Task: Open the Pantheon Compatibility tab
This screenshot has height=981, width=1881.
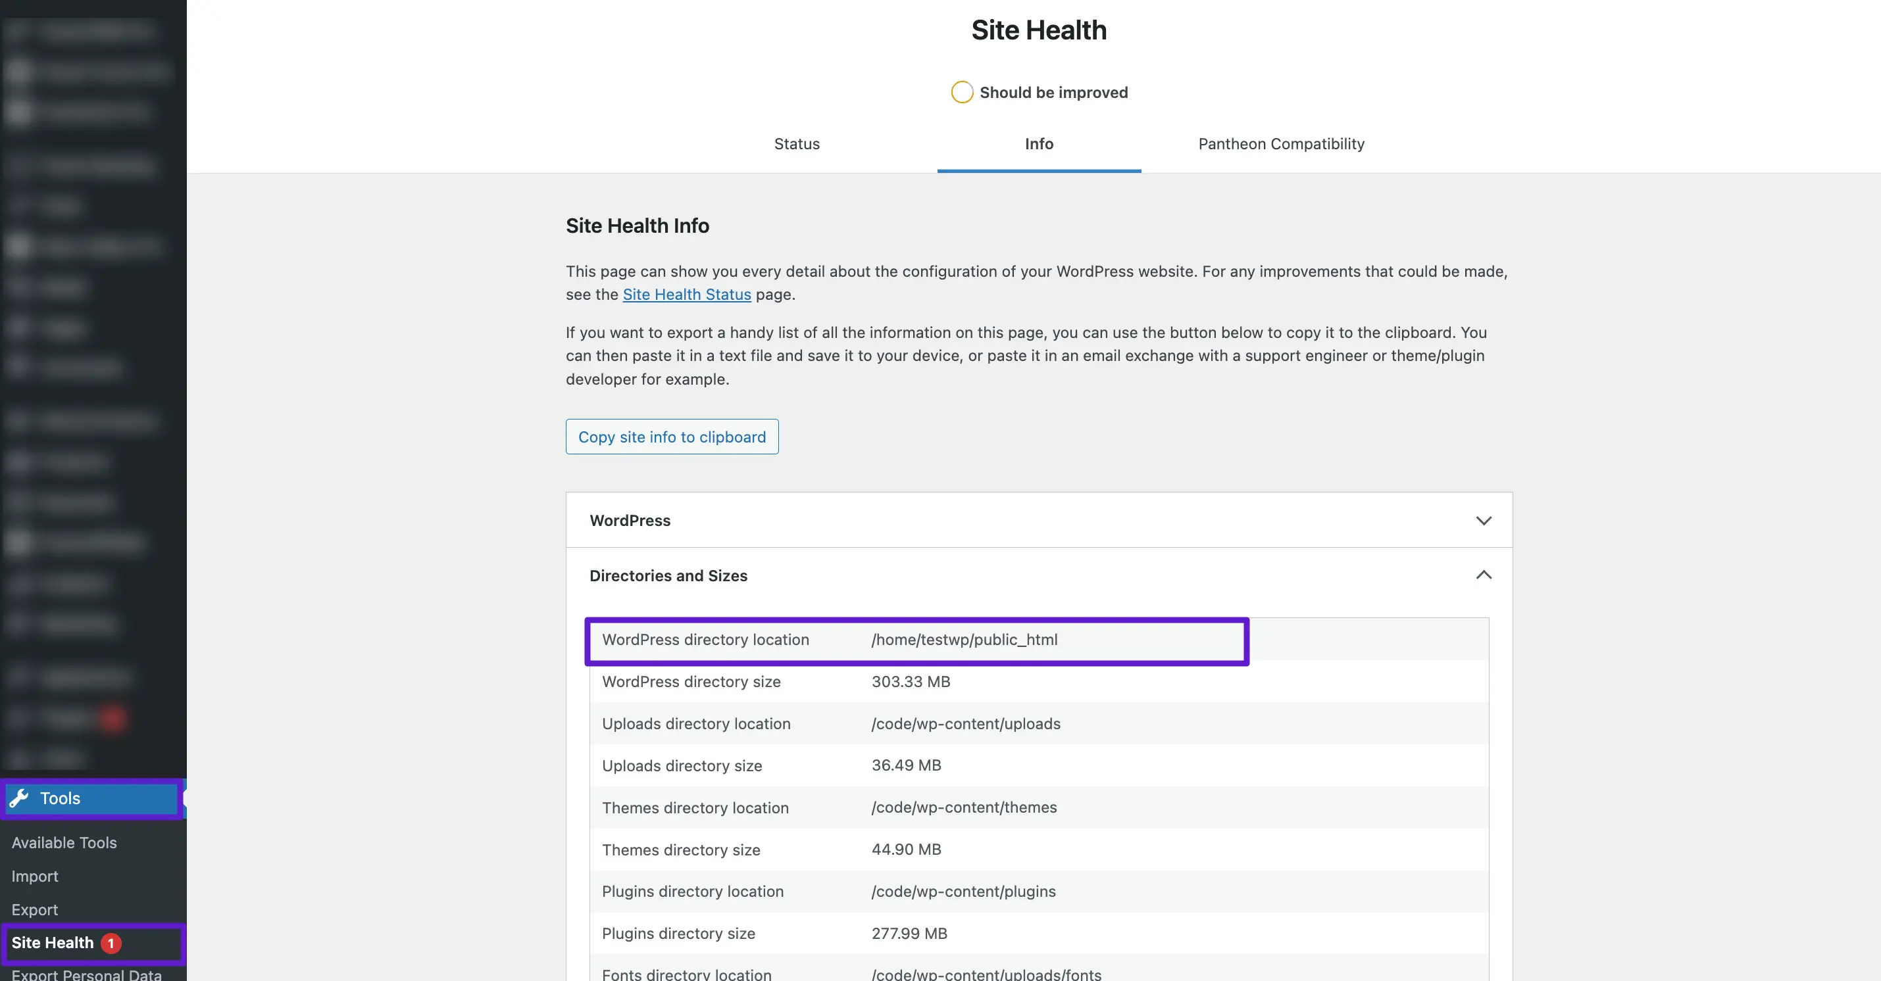Action: coord(1281,144)
